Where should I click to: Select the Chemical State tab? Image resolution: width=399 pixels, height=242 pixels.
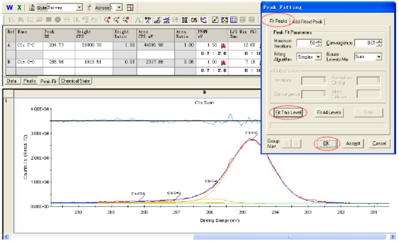point(76,81)
